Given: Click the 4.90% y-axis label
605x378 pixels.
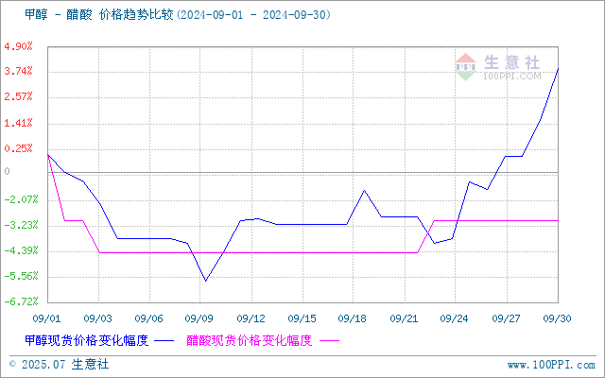Looking at the screenshot, I should coord(18,46).
